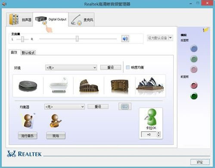The height and width of the screenshot is (168, 215).
Task: Click the pink rear panel jack
Action: 194,69
